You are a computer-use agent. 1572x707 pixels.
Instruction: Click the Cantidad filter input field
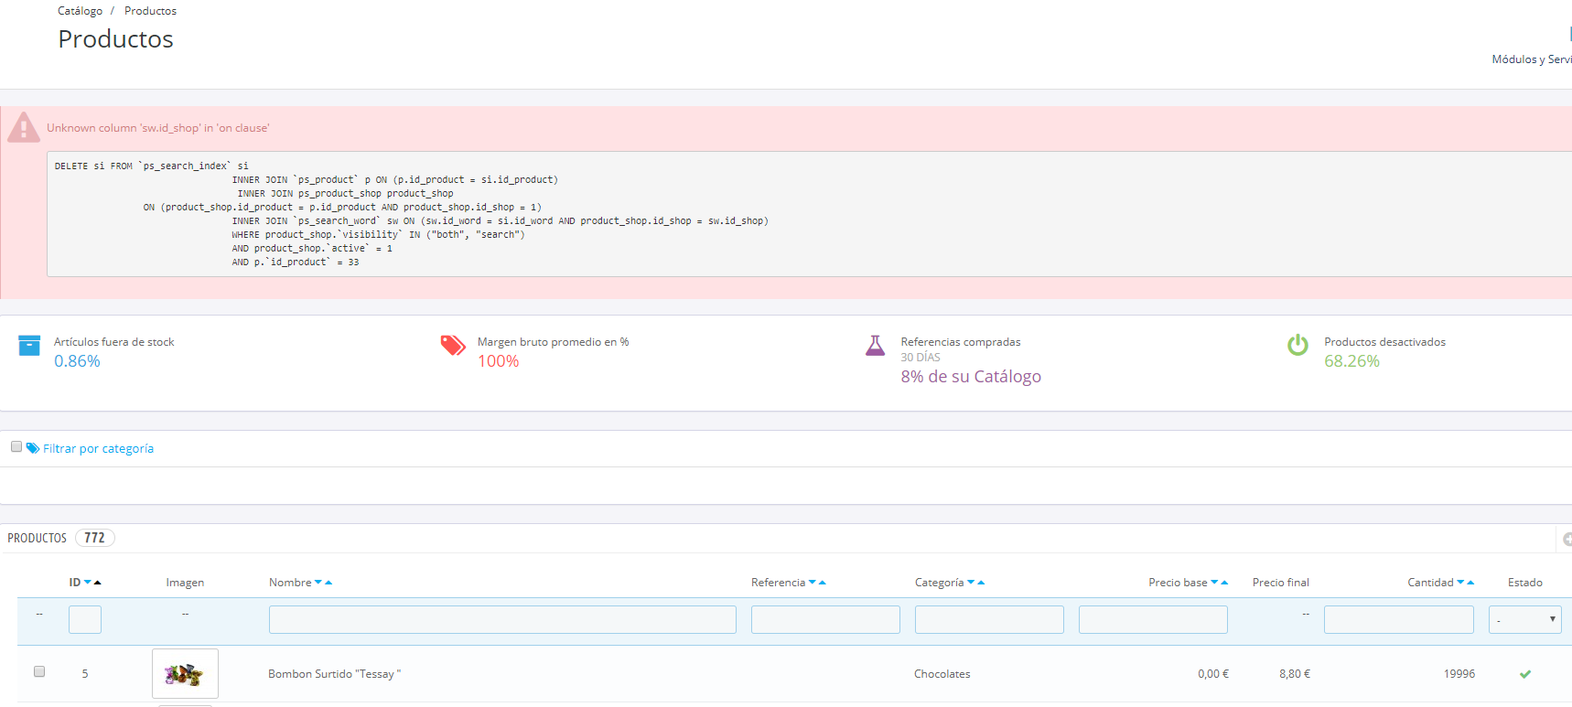tap(1399, 619)
